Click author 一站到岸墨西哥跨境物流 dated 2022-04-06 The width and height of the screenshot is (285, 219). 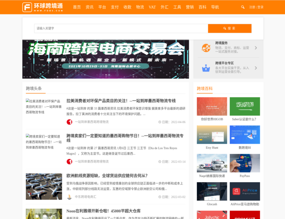[x=92, y=122]
